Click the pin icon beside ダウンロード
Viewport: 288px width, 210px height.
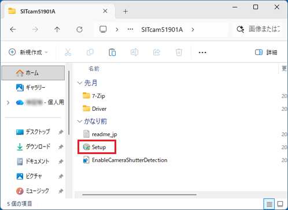click(61, 147)
